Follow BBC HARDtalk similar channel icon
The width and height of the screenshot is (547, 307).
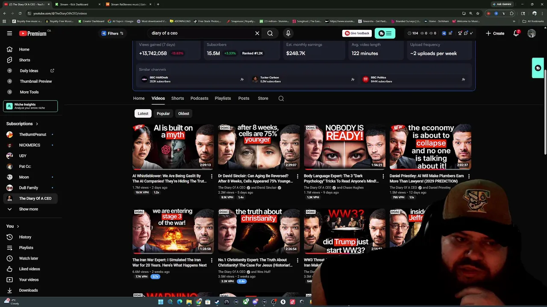[x=242, y=79]
